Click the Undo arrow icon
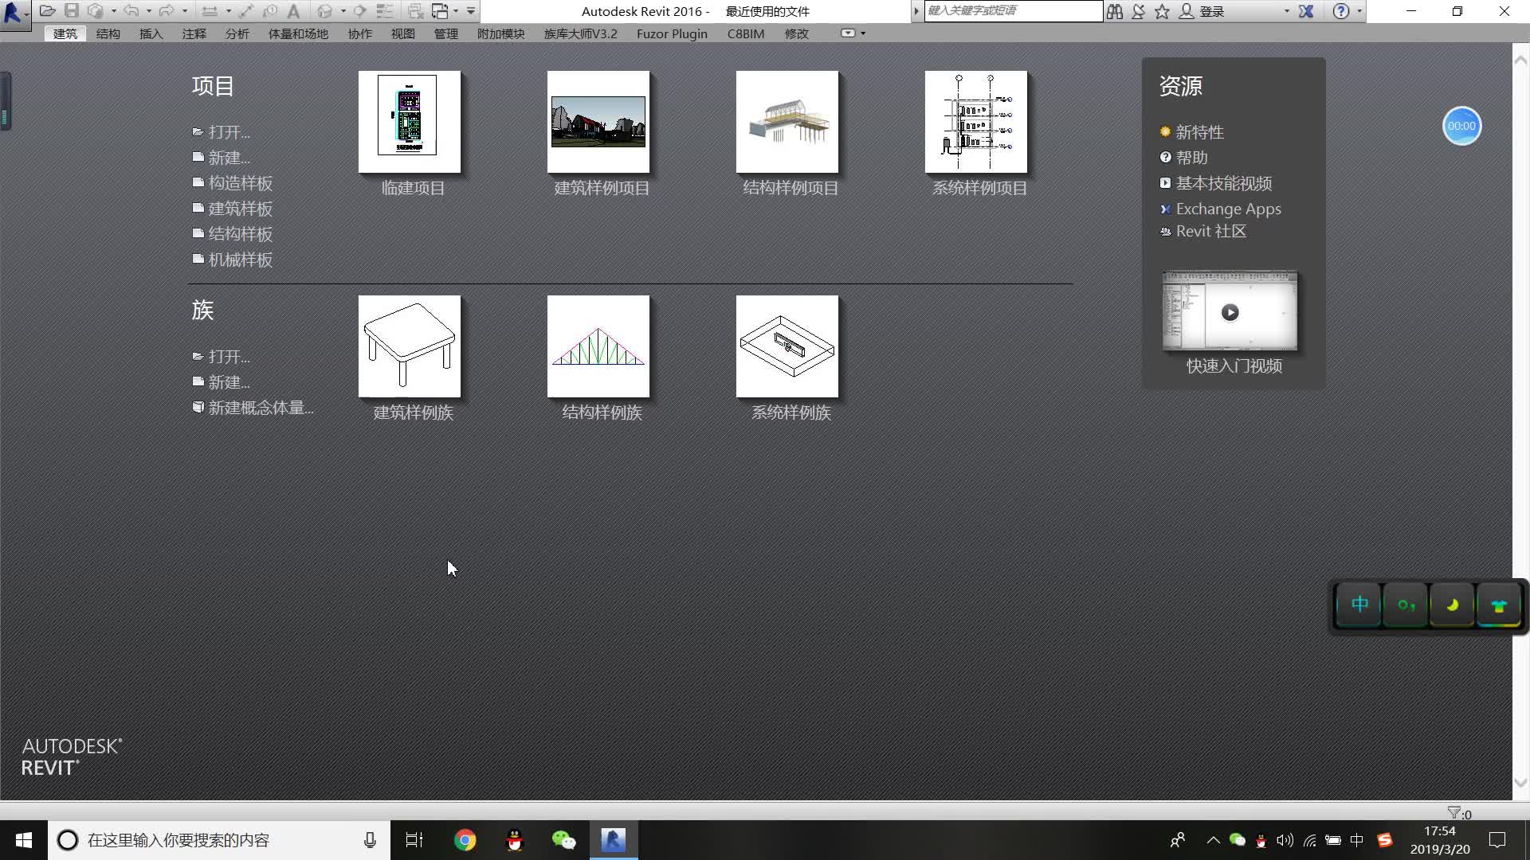 click(131, 11)
